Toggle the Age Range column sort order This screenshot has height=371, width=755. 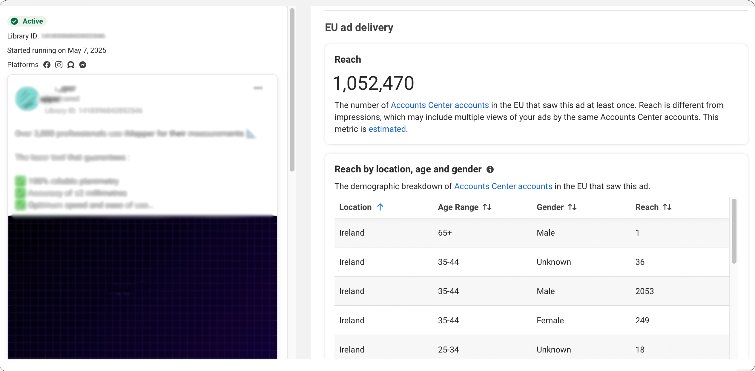[487, 207]
